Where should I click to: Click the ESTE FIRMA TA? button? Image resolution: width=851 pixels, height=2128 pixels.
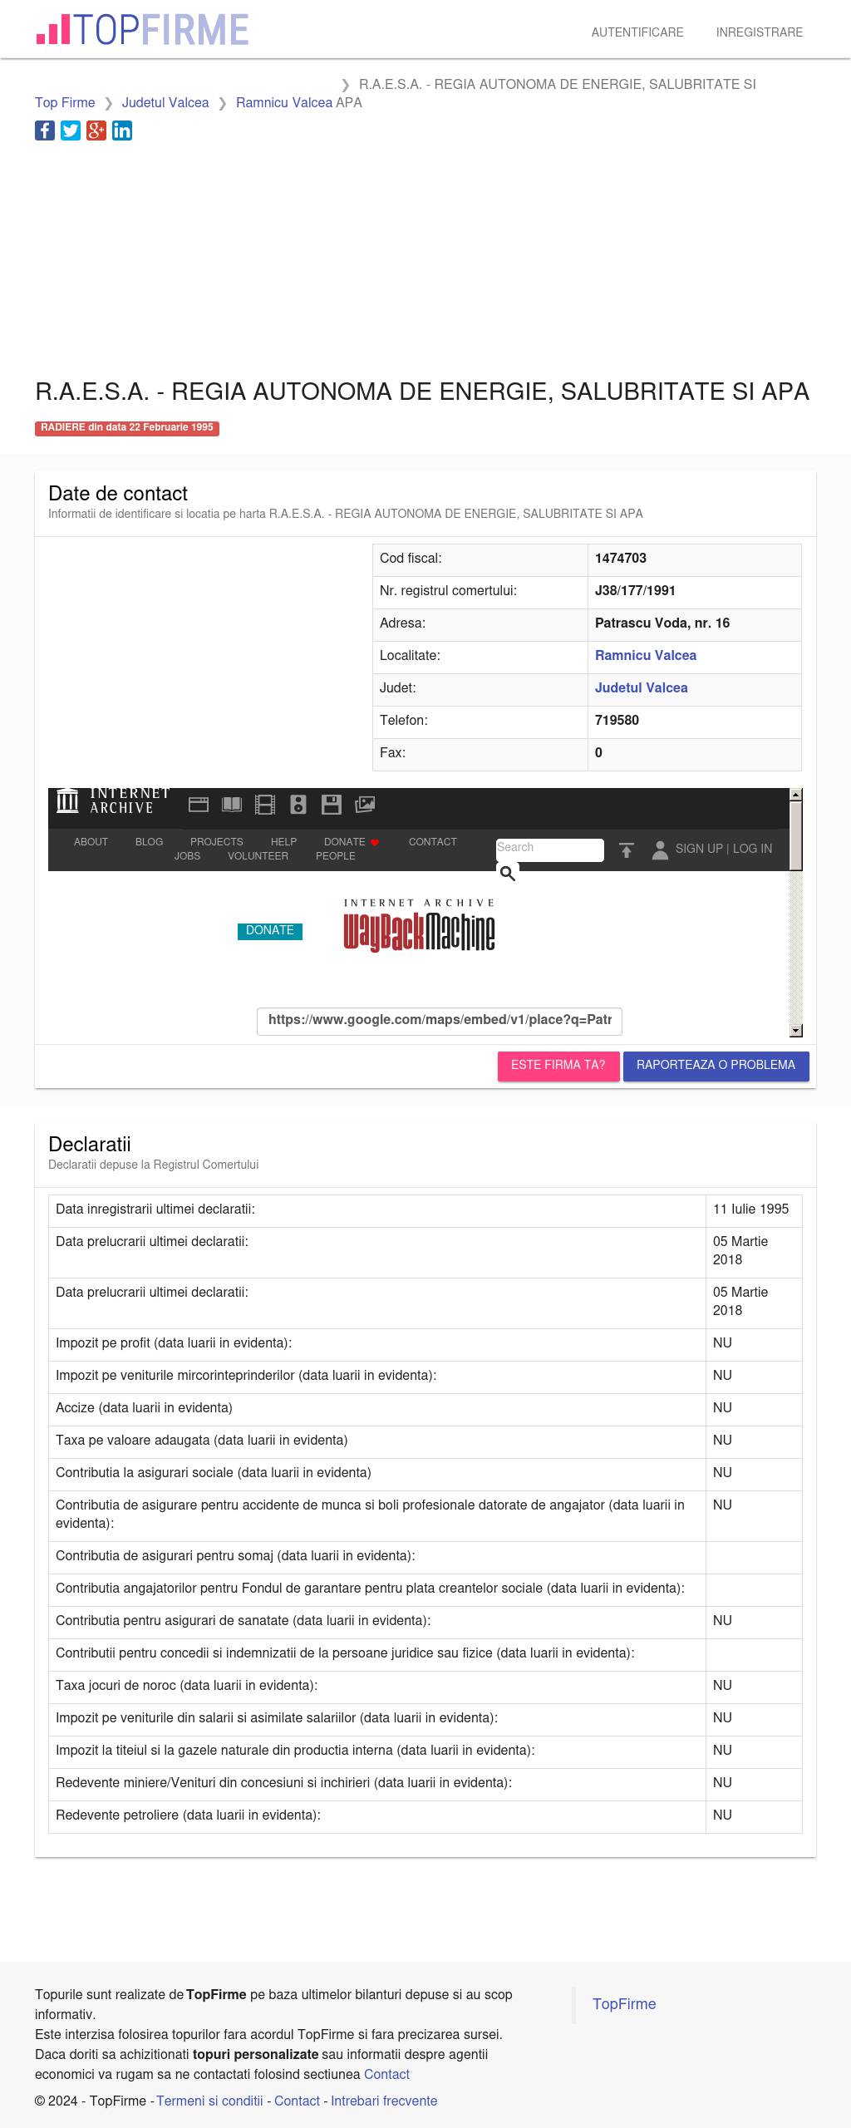pyautogui.click(x=558, y=1066)
